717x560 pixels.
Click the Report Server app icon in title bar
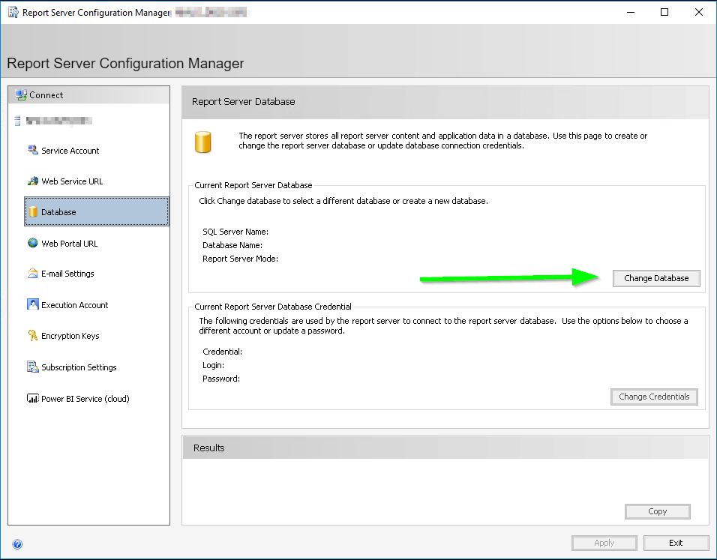click(13, 12)
